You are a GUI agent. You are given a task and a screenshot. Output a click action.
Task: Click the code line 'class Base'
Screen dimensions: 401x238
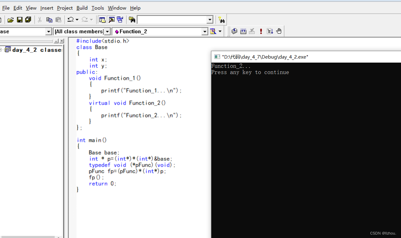(92, 47)
